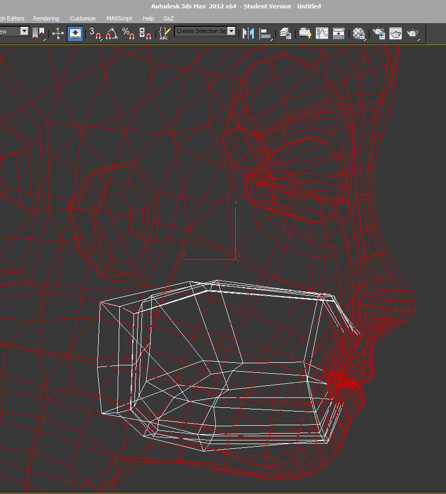Open the Rendering menu
446x494 pixels.
click(46, 18)
